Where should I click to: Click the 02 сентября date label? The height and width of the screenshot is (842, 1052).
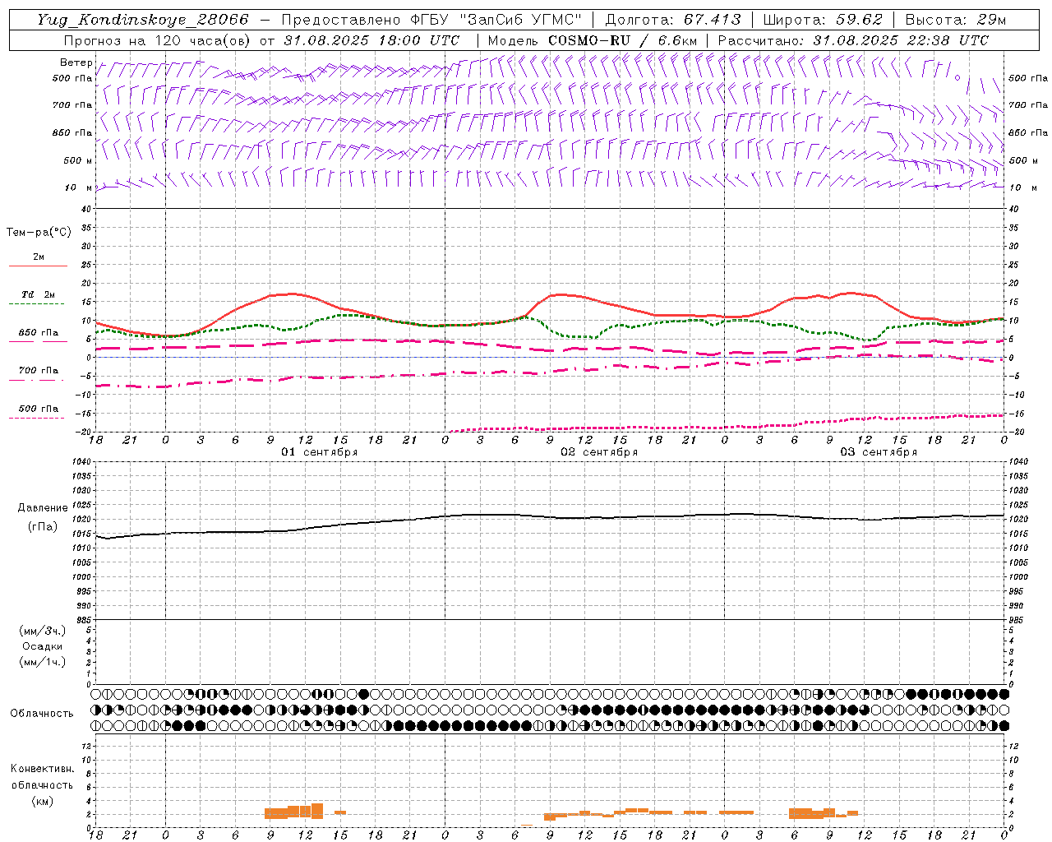coord(599,452)
